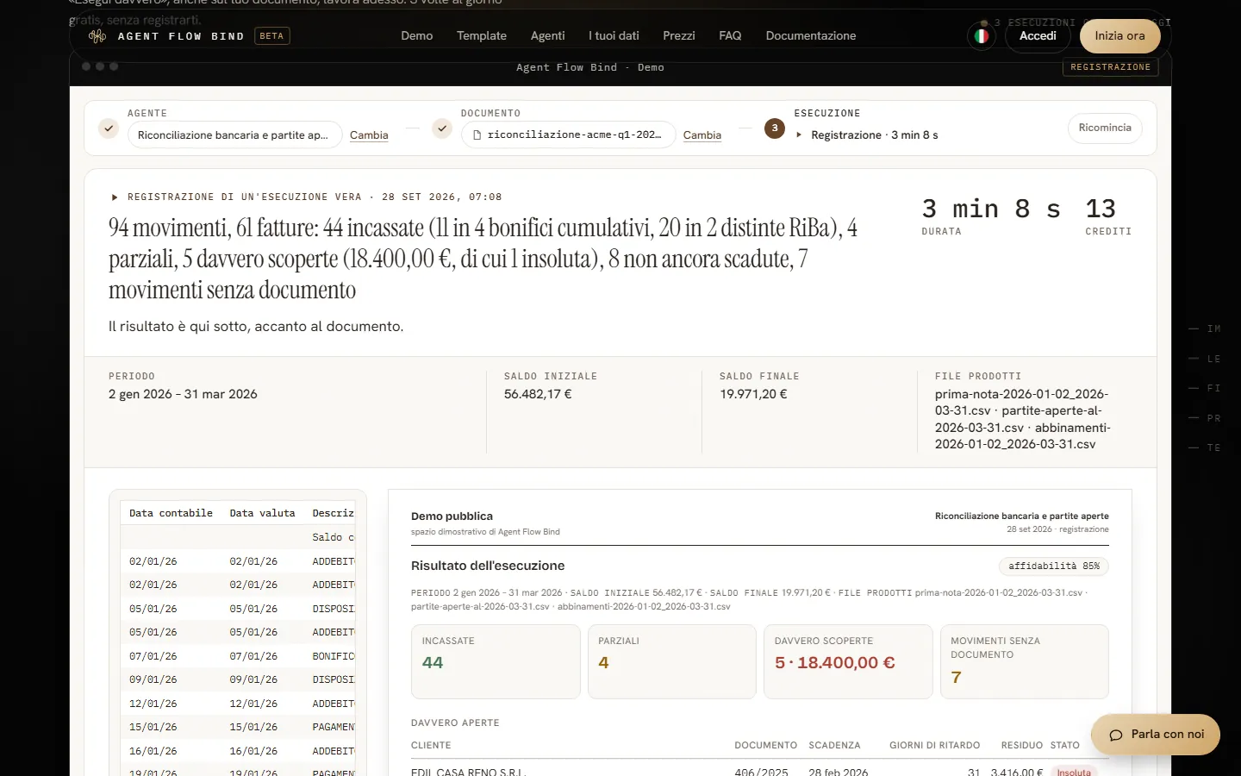1241x776 pixels.
Task: Select the Davvero scoperte 18.400,00 € card
Action: pyautogui.click(x=848, y=661)
